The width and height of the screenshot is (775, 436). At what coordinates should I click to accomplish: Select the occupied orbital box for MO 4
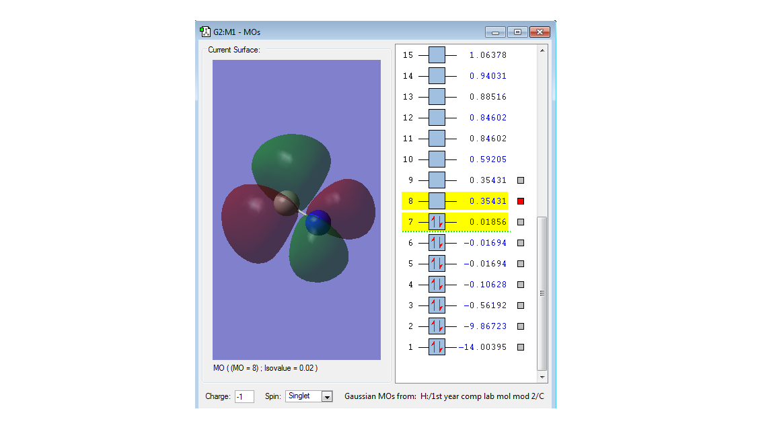click(437, 284)
